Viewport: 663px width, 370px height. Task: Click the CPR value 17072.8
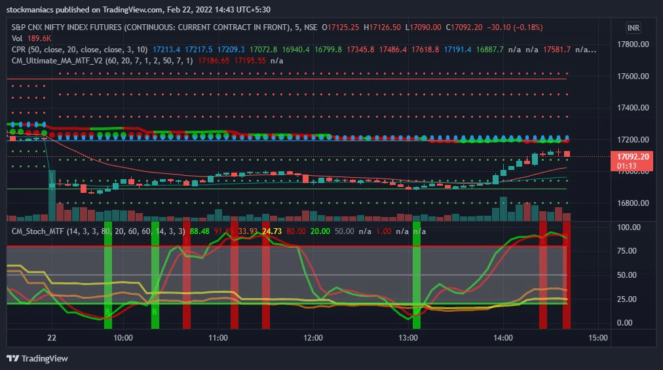pos(263,50)
